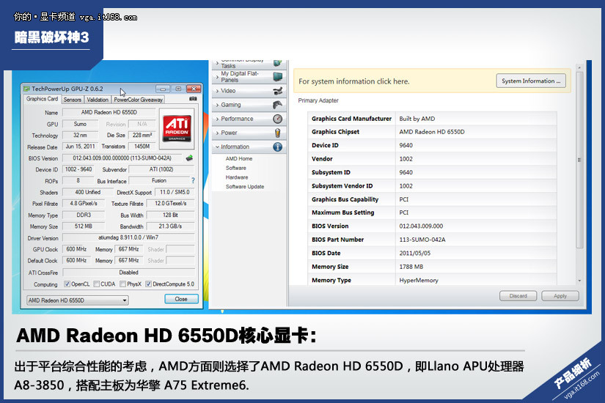Image resolution: width=605 pixels, height=403 pixels.
Task: Click the vertical scrollbar thumb
Action: pos(579,160)
